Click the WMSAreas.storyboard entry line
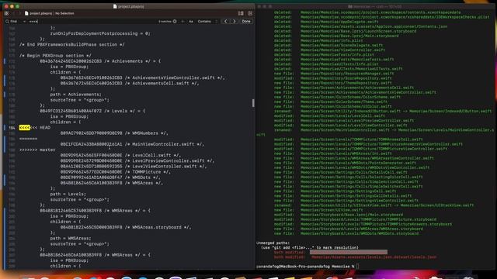 [126, 227]
